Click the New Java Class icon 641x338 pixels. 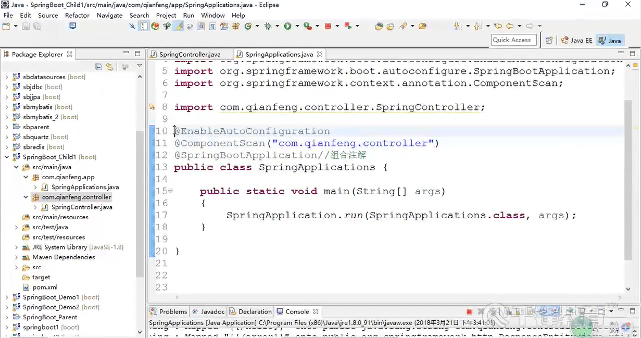pyautogui.click(x=248, y=26)
